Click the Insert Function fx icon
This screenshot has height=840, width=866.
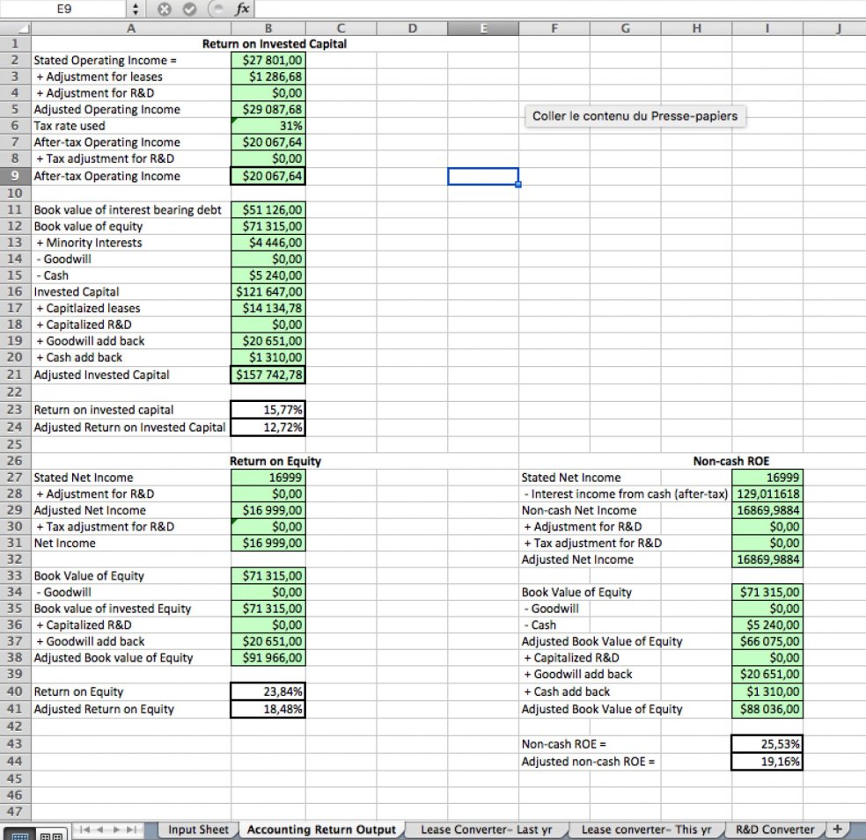[243, 9]
